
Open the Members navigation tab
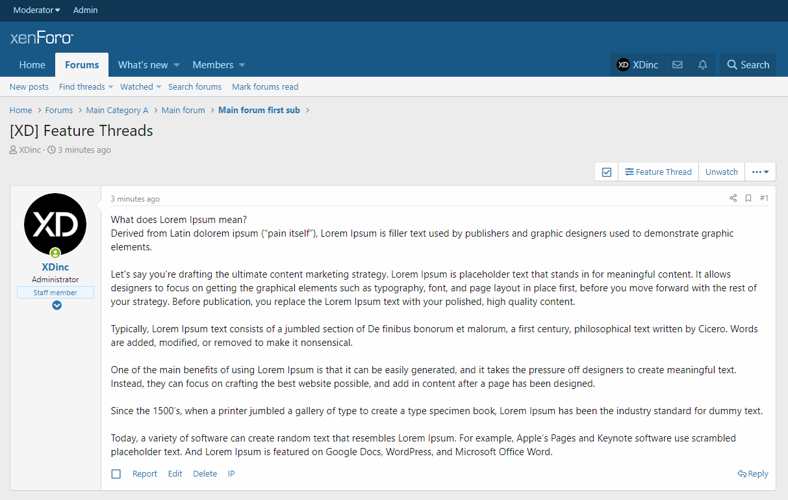(212, 65)
